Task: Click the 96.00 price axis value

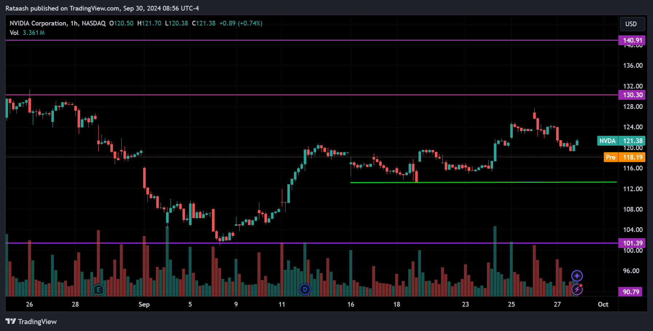Action: click(x=631, y=271)
